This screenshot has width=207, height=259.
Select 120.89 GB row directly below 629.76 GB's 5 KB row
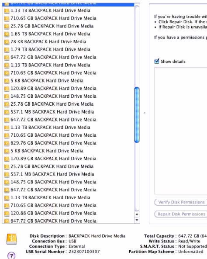68,159
